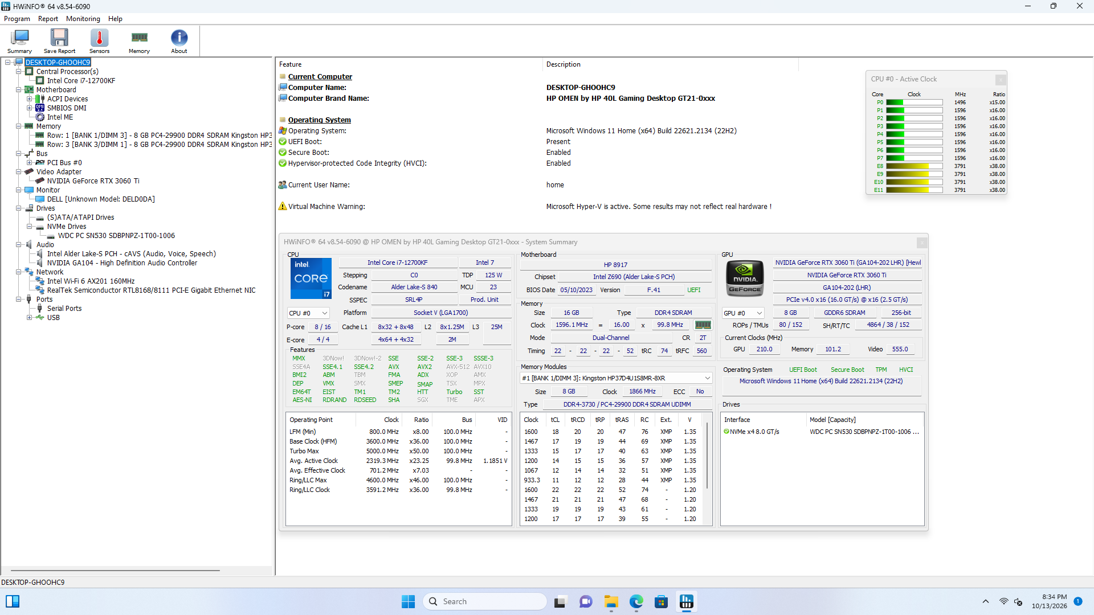Screen dimensions: 1094x615
Task: Show hidden tray icons chevron
Action: pyautogui.click(x=985, y=601)
